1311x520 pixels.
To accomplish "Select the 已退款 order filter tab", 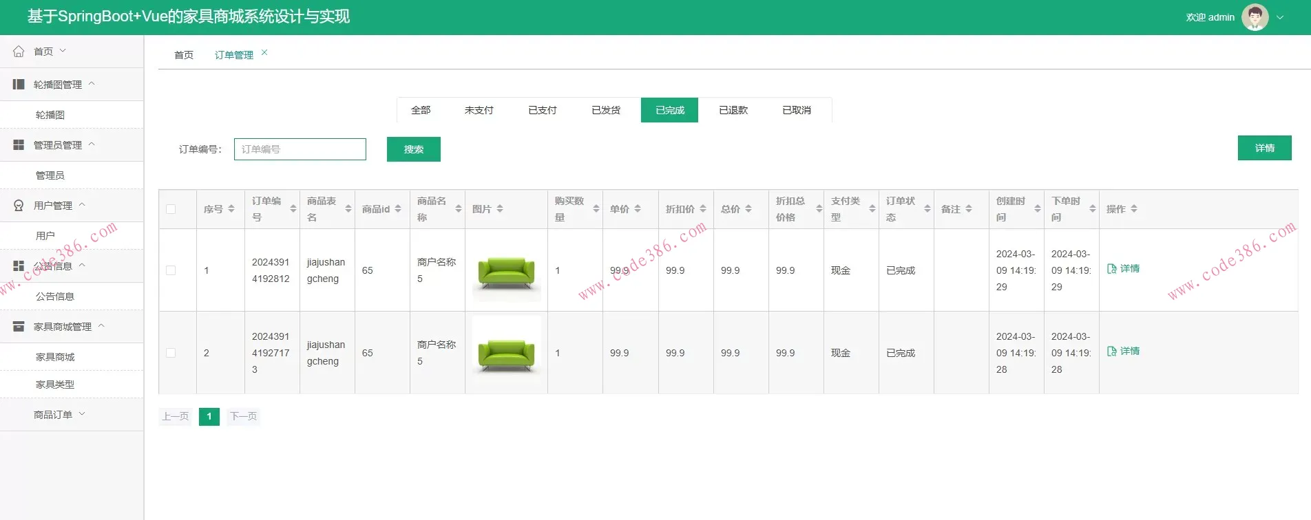I will pos(733,110).
